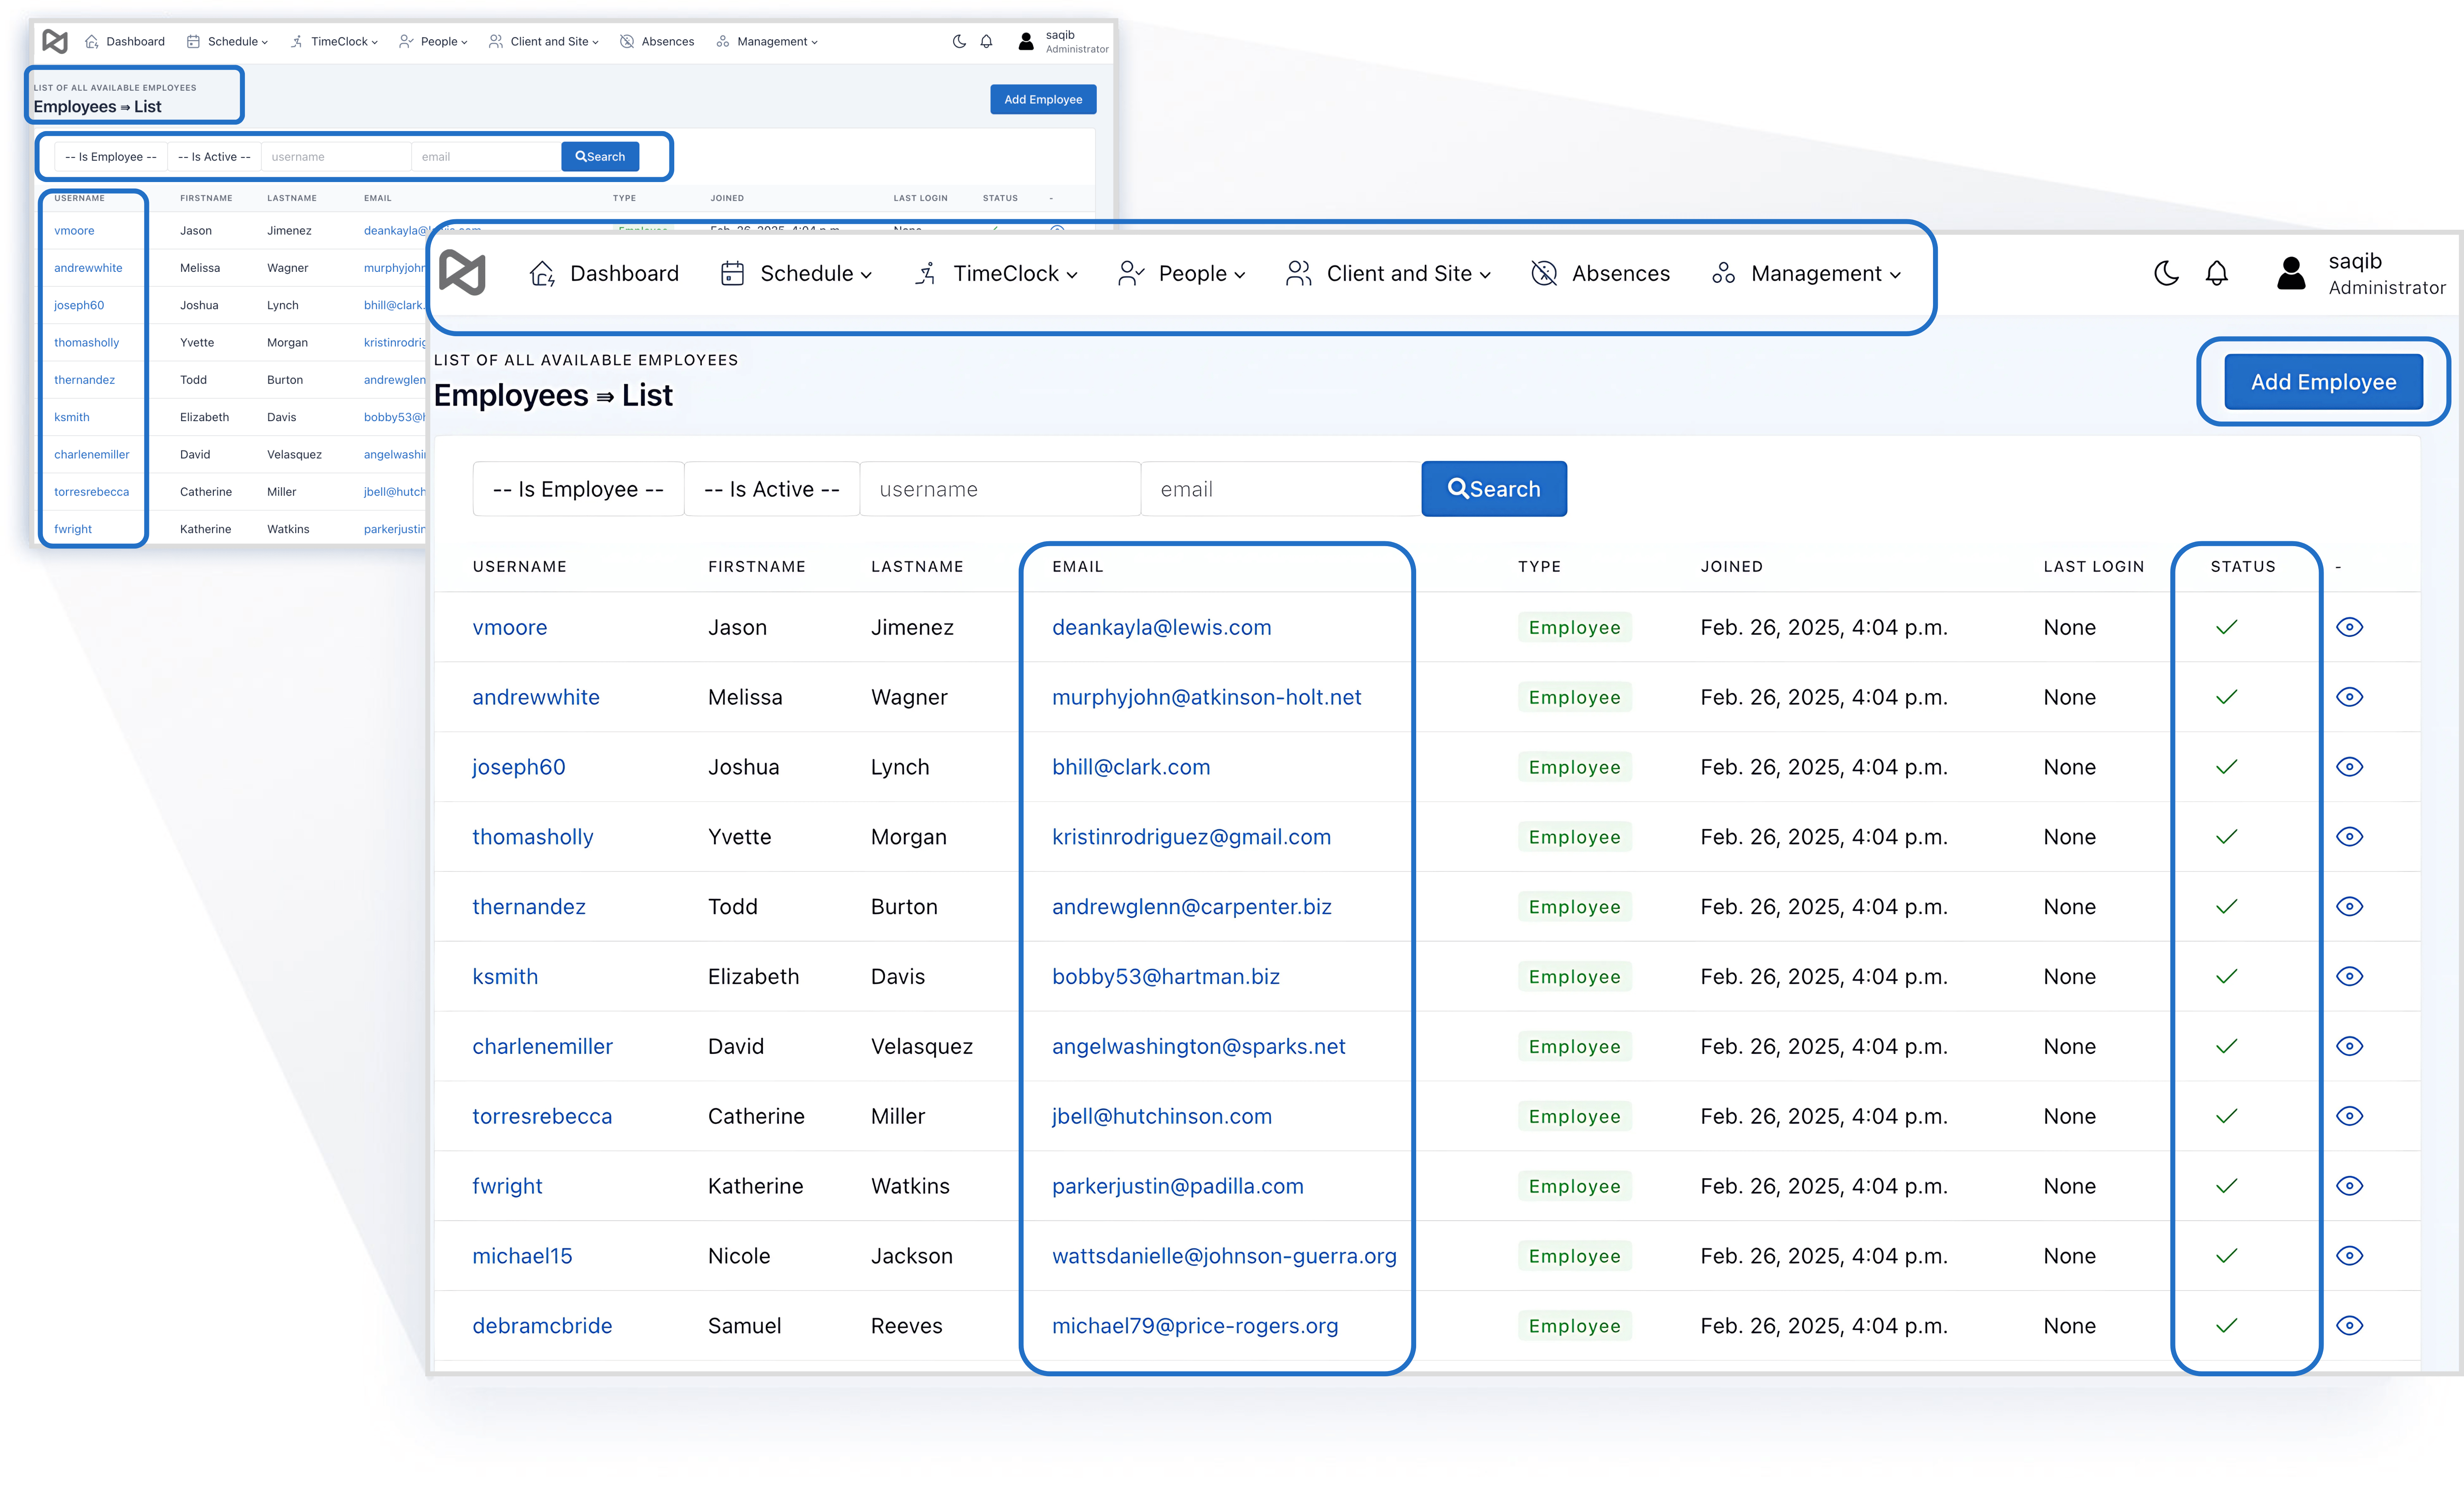Click the Absences icon in front window

[1544, 273]
